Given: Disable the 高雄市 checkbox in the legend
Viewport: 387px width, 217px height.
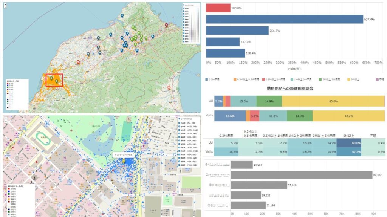Looking at the screenshot, I should click(x=180, y=164).
